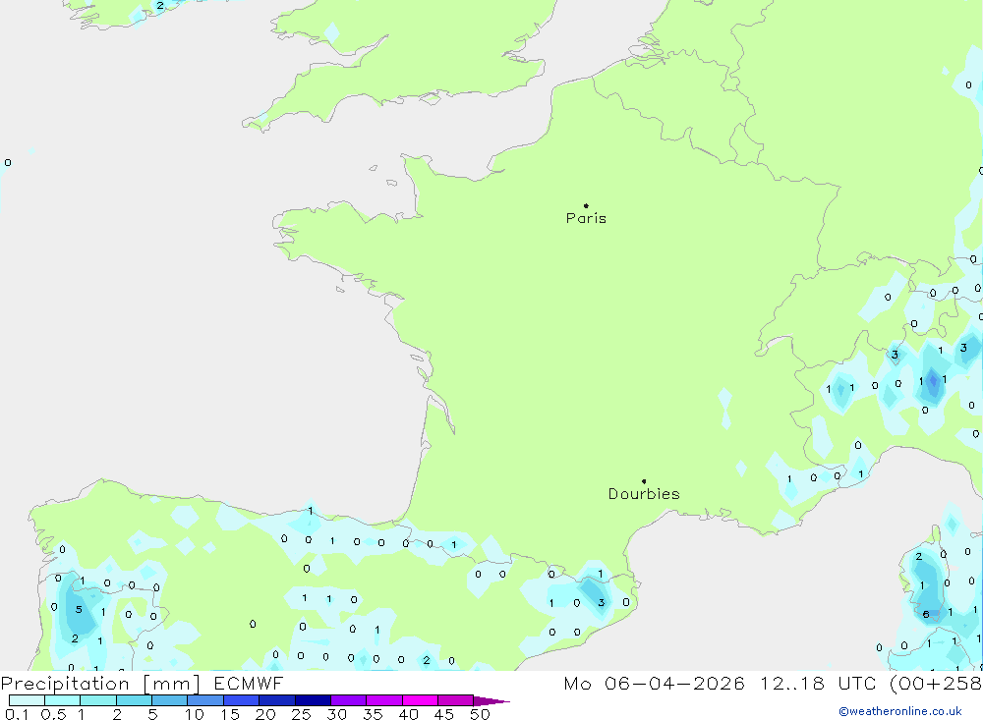Click the map value "6" over Corsica

926,614
